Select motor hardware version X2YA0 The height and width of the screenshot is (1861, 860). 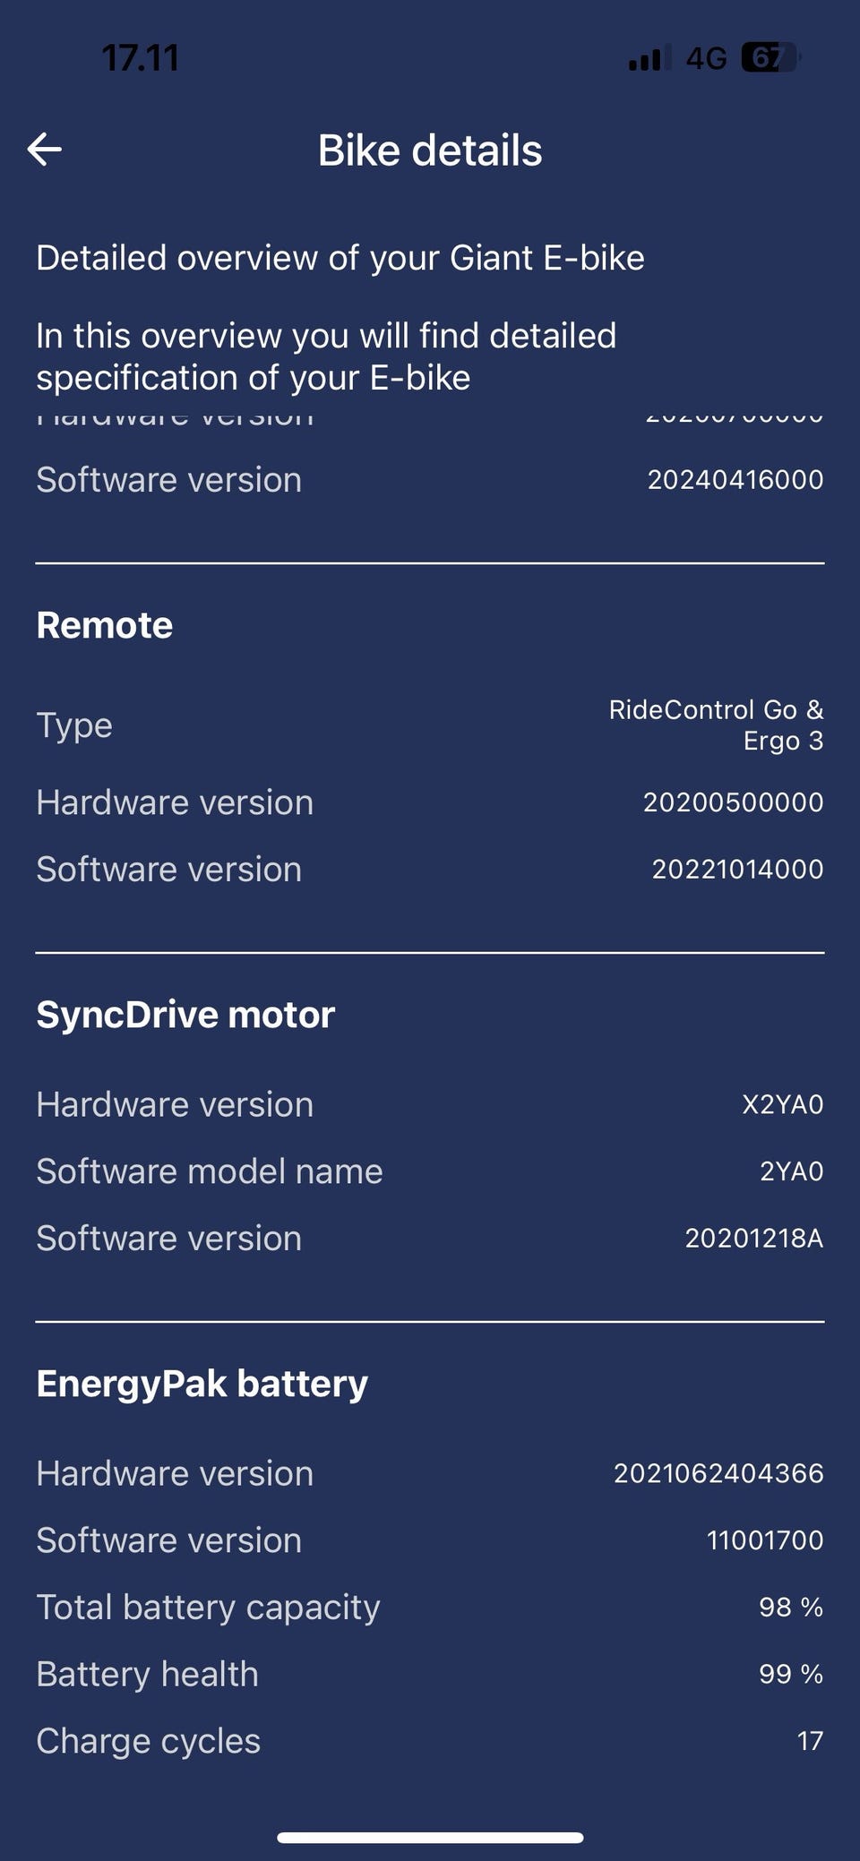click(782, 1105)
